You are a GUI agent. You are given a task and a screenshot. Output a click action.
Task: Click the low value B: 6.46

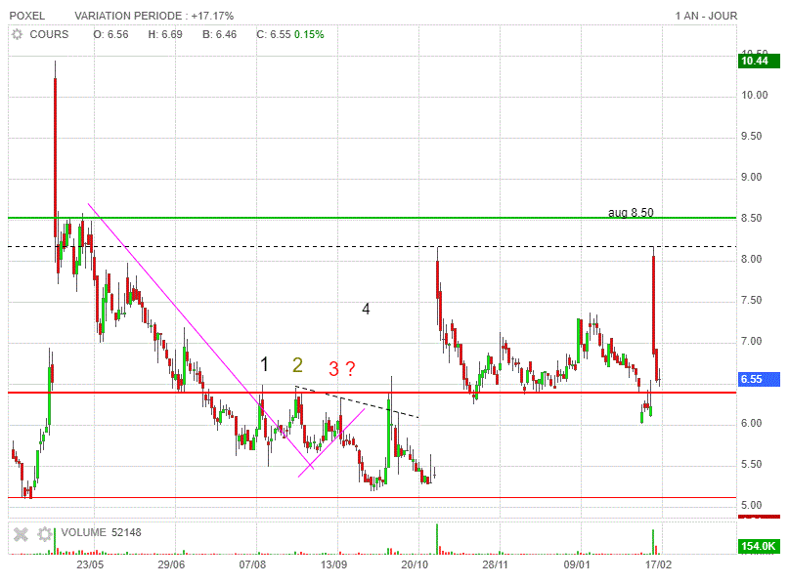[219, 35]
